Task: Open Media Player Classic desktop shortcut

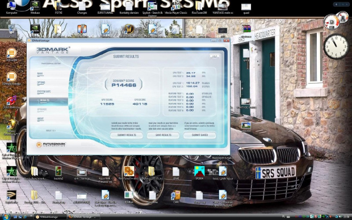Action: pos(175,8)
